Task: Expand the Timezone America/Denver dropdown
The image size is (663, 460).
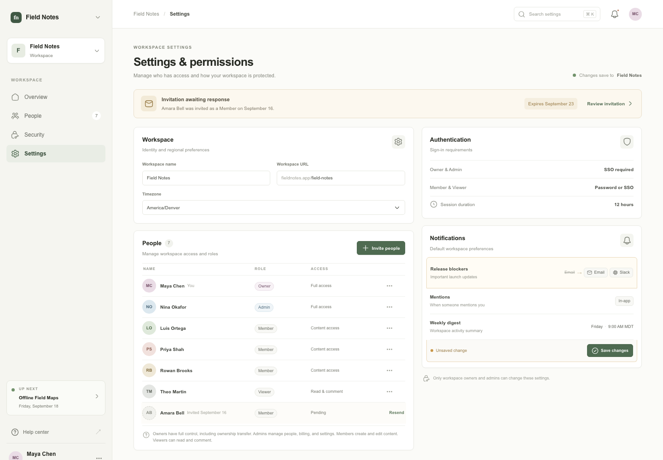Action: pyautogui.click(x=273, y=207)
